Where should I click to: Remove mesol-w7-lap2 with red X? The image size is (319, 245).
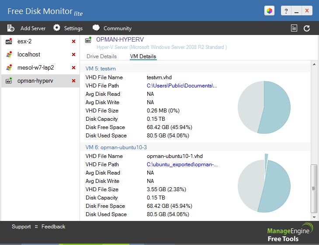[x=74, y=67]
